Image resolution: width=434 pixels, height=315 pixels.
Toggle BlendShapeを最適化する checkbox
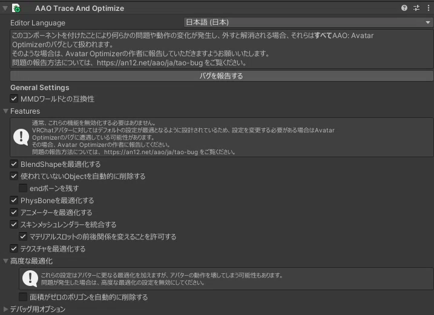click(x=14, y=164)
